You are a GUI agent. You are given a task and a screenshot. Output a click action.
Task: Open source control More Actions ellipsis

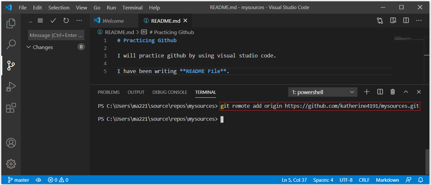[x=79, y=20]
